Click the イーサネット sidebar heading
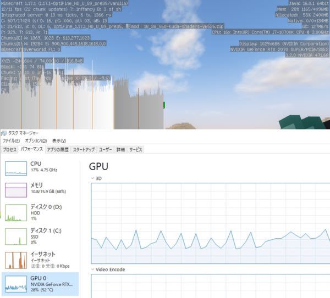 click(x=43, y=254)
